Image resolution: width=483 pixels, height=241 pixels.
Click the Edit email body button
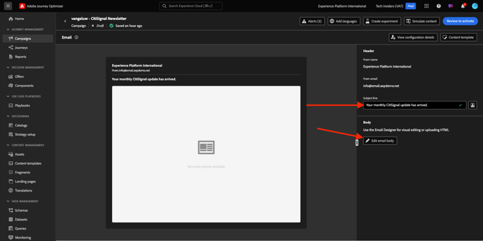[x=380, y=140]
